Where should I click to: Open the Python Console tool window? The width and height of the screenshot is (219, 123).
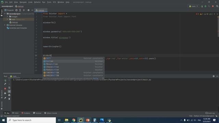point(51,113)
